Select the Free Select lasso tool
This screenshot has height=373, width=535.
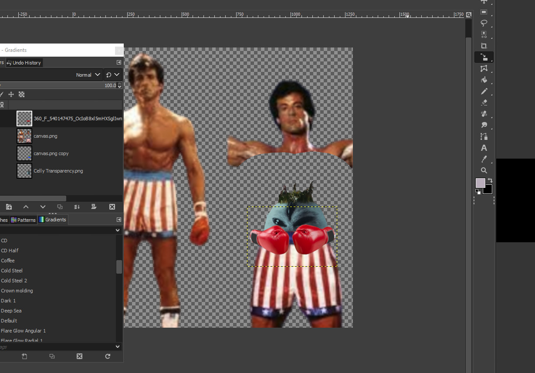coord(484,23)
